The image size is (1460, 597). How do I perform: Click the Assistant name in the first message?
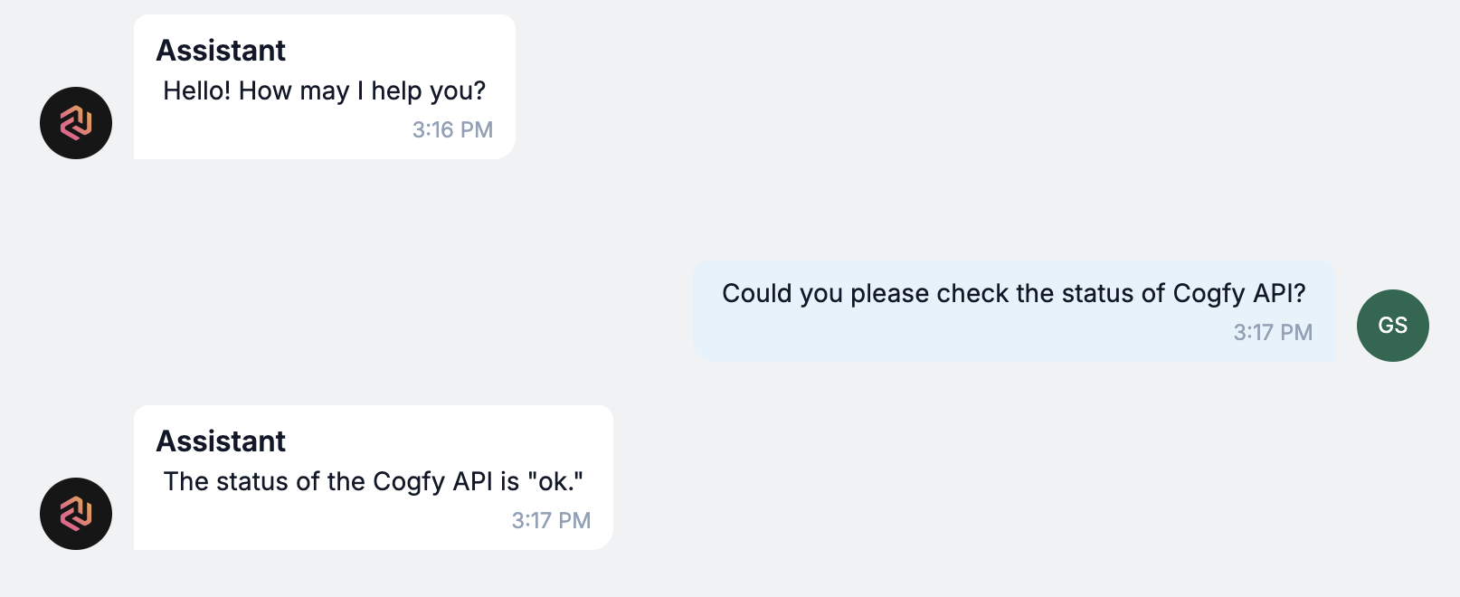coord(221,51)
